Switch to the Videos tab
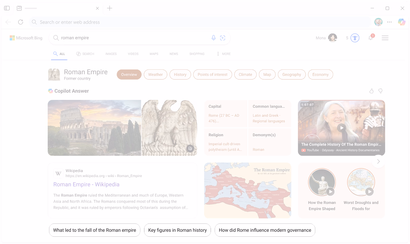Screen dimensions: 410x244 point(133,54)
